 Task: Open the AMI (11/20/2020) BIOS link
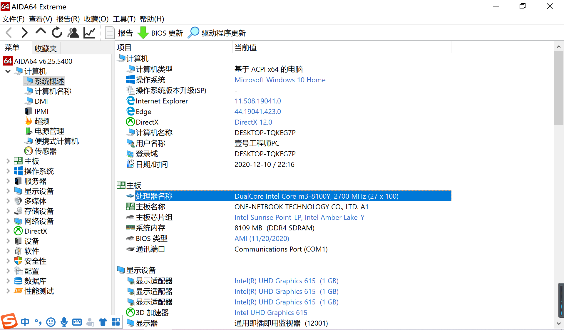coord(262,239)
